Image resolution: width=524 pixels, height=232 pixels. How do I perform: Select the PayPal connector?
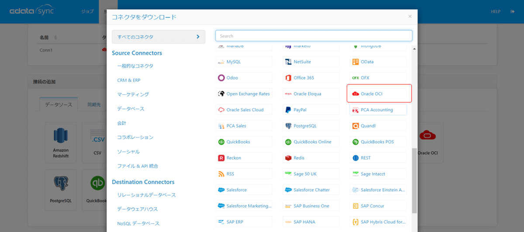click(x=311, y=110)
